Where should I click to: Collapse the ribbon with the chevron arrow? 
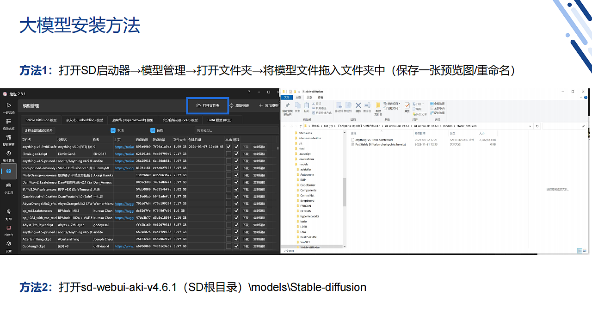(x=581, y=97)
